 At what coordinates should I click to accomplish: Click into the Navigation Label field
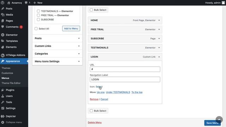(x=125, y=79)
